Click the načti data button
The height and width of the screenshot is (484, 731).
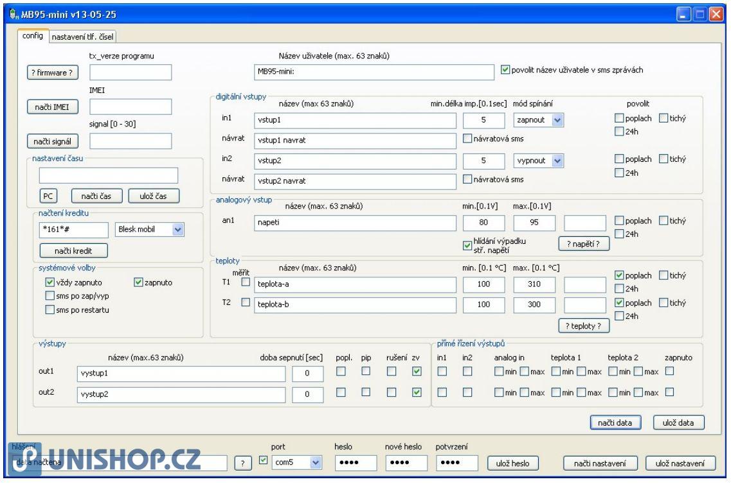click(615, 422)
